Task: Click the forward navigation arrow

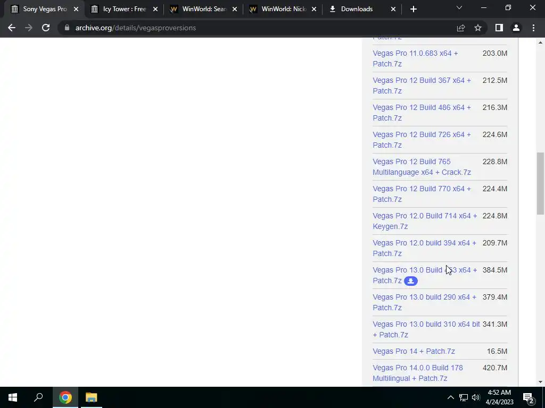Action: coord(29,28)
